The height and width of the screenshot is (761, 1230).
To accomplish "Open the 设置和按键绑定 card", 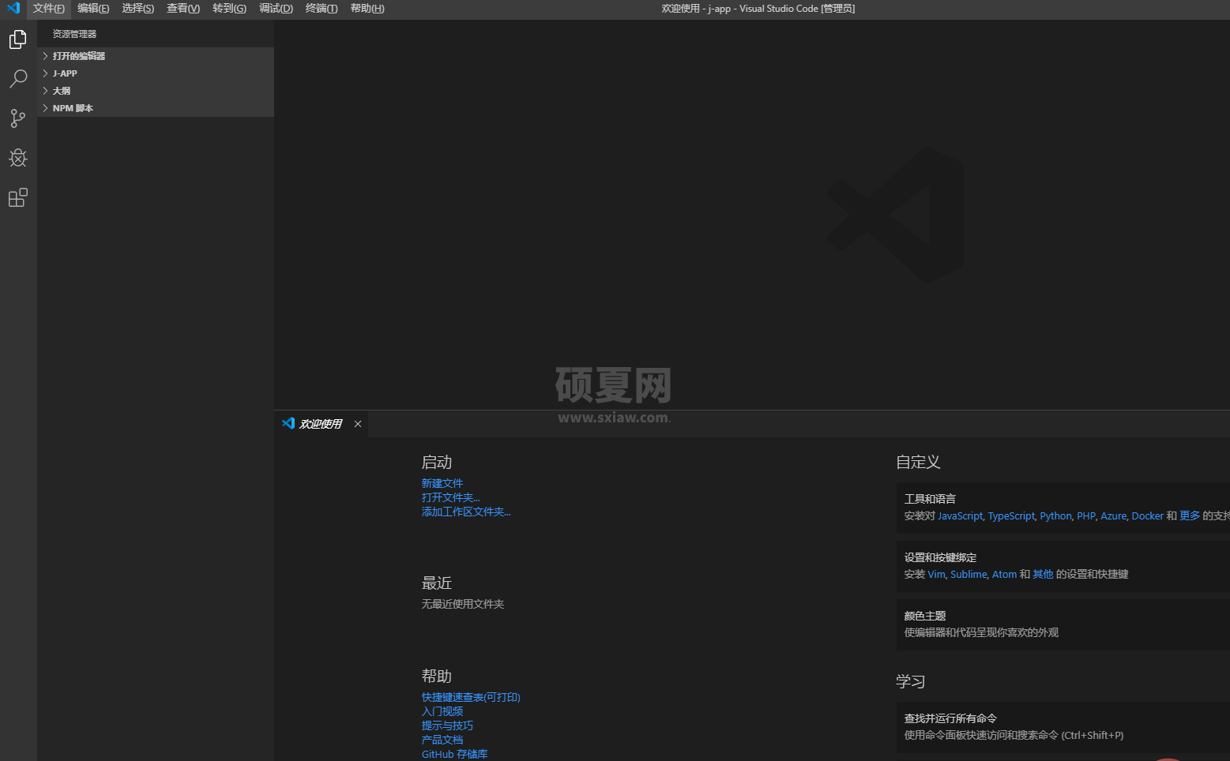I will (1063, 566).
